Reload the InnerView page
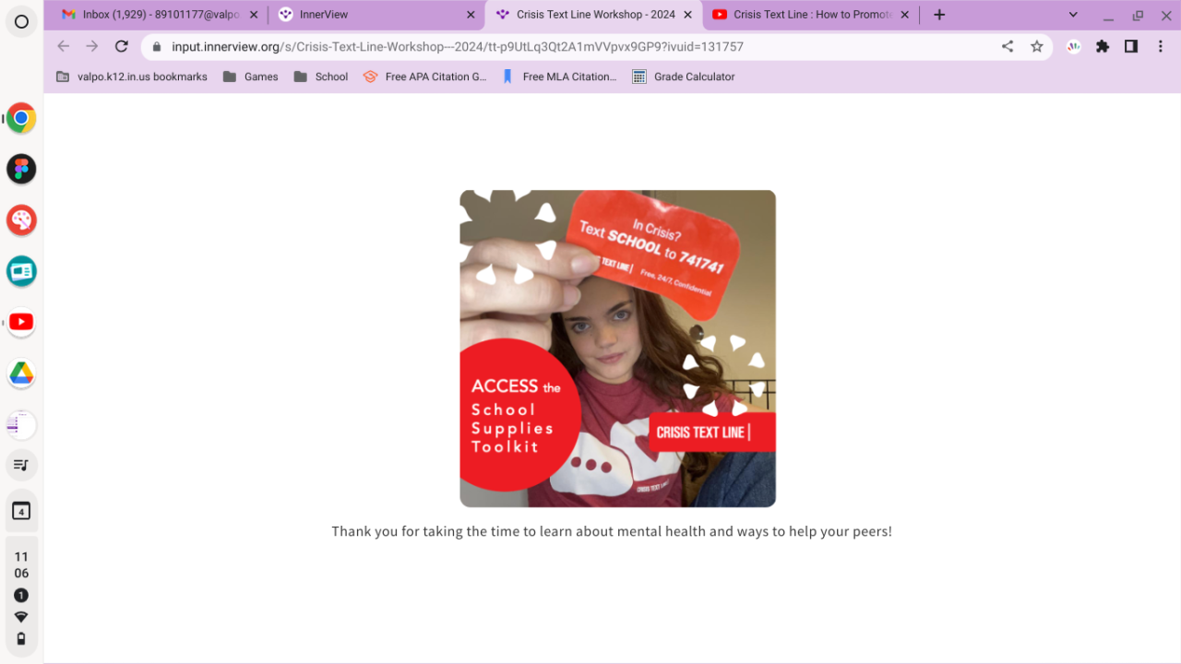The width and height of the screenshot is (1181, 664). tap(122, 46)
